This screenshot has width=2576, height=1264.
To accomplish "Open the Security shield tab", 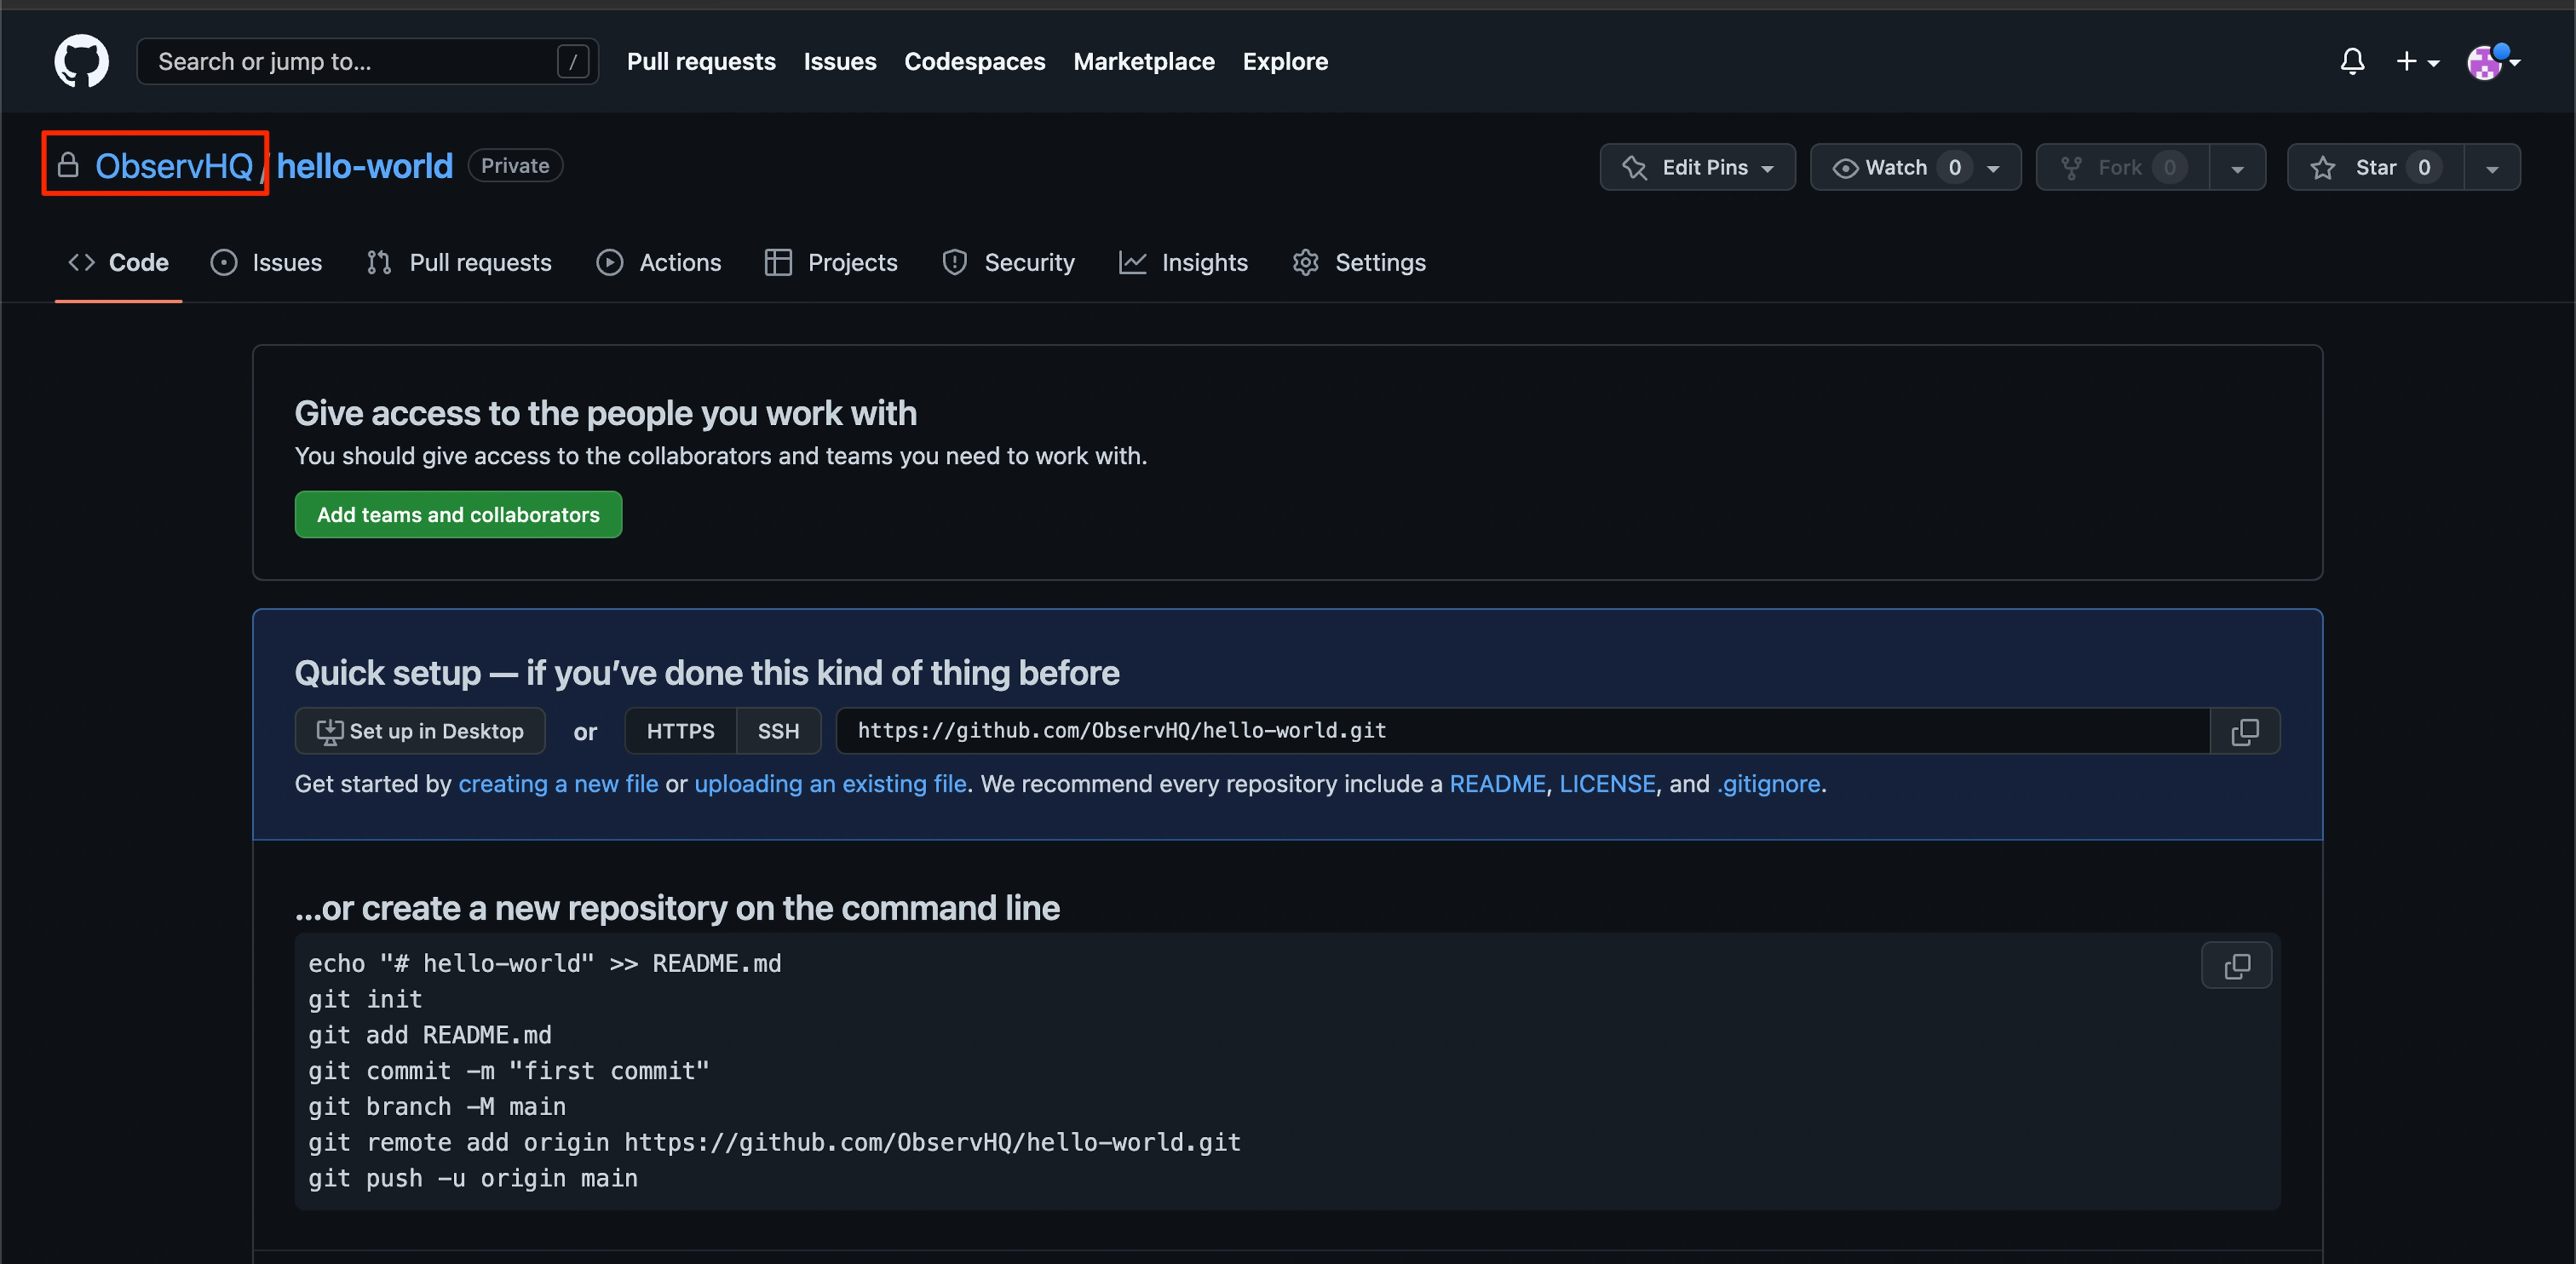I will pos(1008,262).
